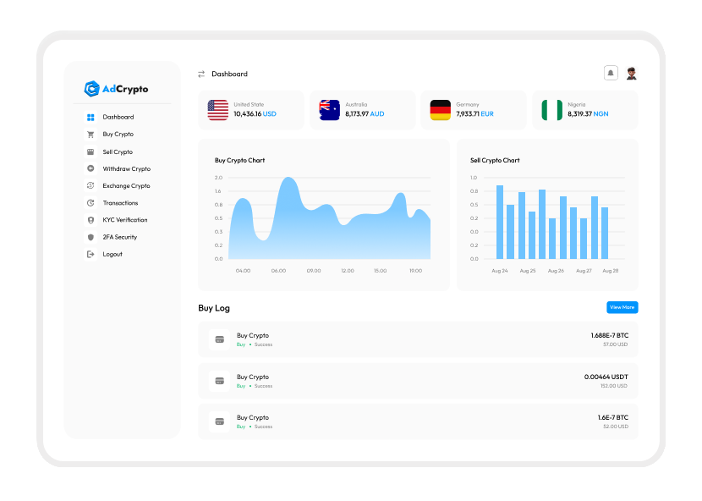Click the Withdraw Crypto sidebar icon
This screenshot has height=501, width=702.
click(x=90, y=168)
